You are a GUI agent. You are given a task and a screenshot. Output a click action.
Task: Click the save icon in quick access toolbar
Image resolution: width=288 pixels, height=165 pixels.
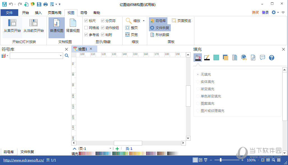coord(39,4)
